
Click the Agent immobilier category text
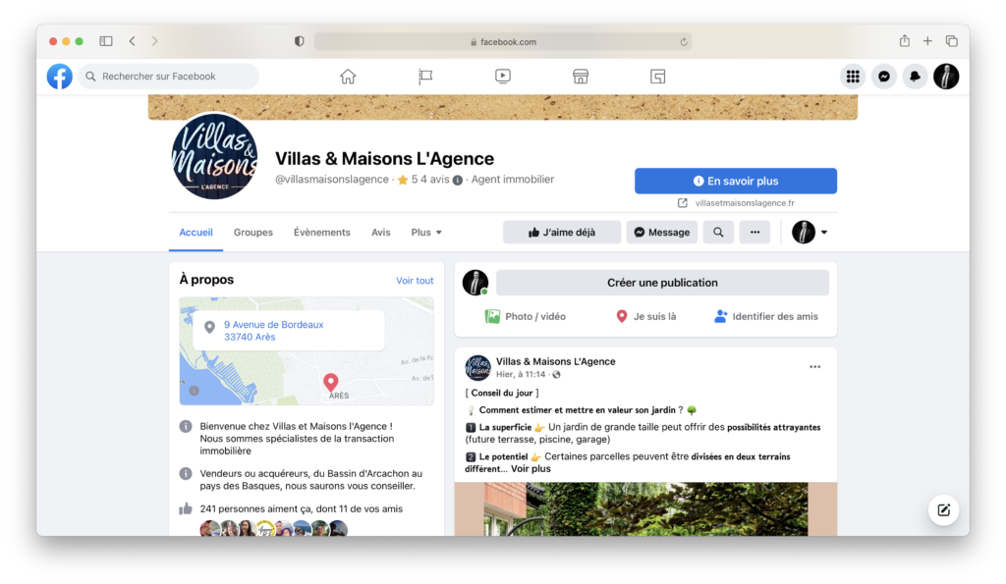[513, 180]
